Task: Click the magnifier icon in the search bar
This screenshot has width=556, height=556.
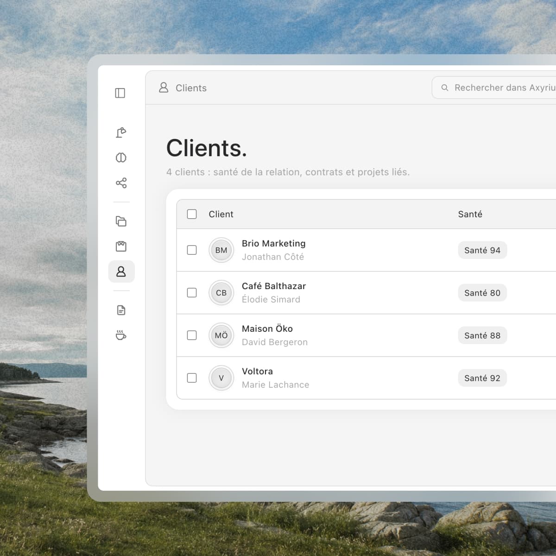Action: click(x=445, y=88)
